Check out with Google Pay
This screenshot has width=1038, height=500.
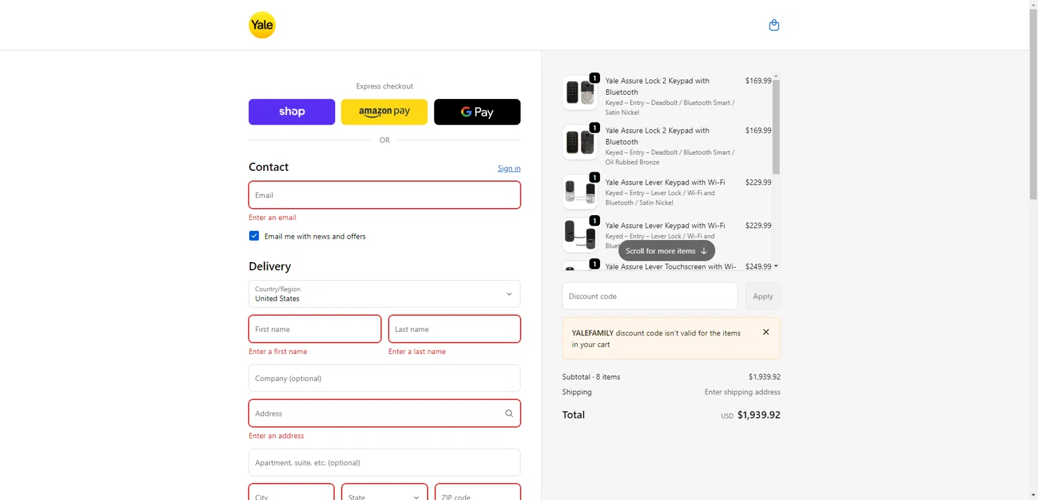point(477,112)
